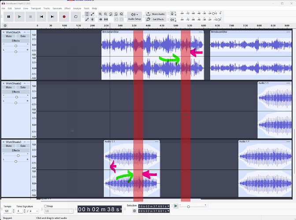Select the Selection (I-beam) tool
Image resolution: width=296 pixels, height=220 pixels.
pyautogui.click(x=87, y=14)
